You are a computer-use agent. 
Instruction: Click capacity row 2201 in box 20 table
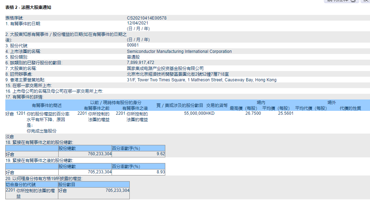[32, 193]
